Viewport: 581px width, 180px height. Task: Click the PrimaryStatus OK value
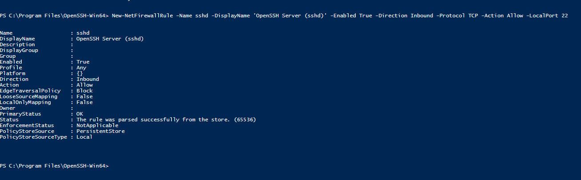[80, 114]
